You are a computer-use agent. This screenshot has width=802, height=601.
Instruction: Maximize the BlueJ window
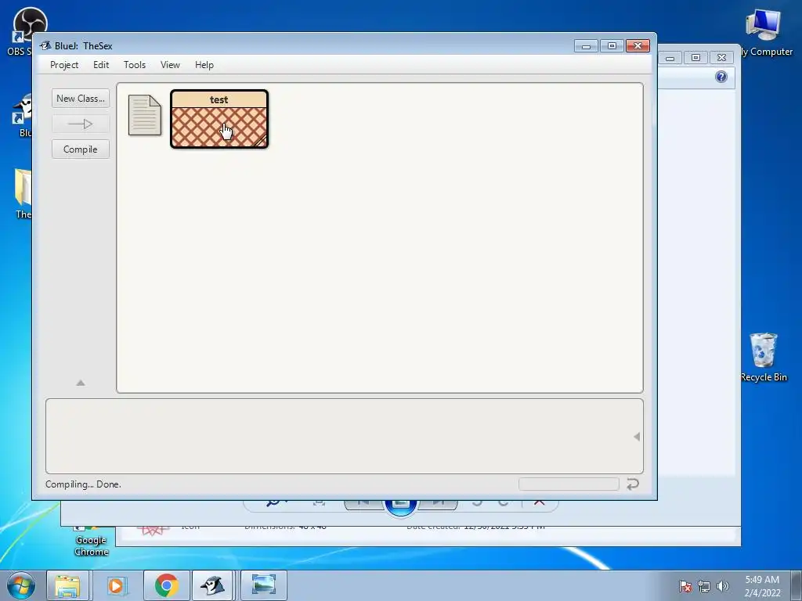(612, 46)
